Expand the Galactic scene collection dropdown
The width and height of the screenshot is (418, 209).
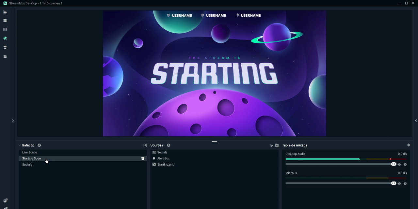tap(20, 145)
